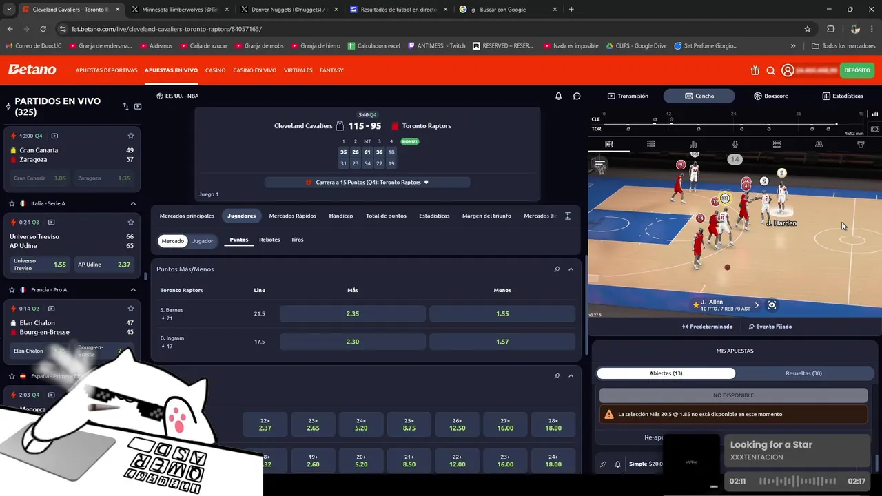Star the Francia - Pro A league
This screenshot has height=496, width=882.
(x=12, y=289)
